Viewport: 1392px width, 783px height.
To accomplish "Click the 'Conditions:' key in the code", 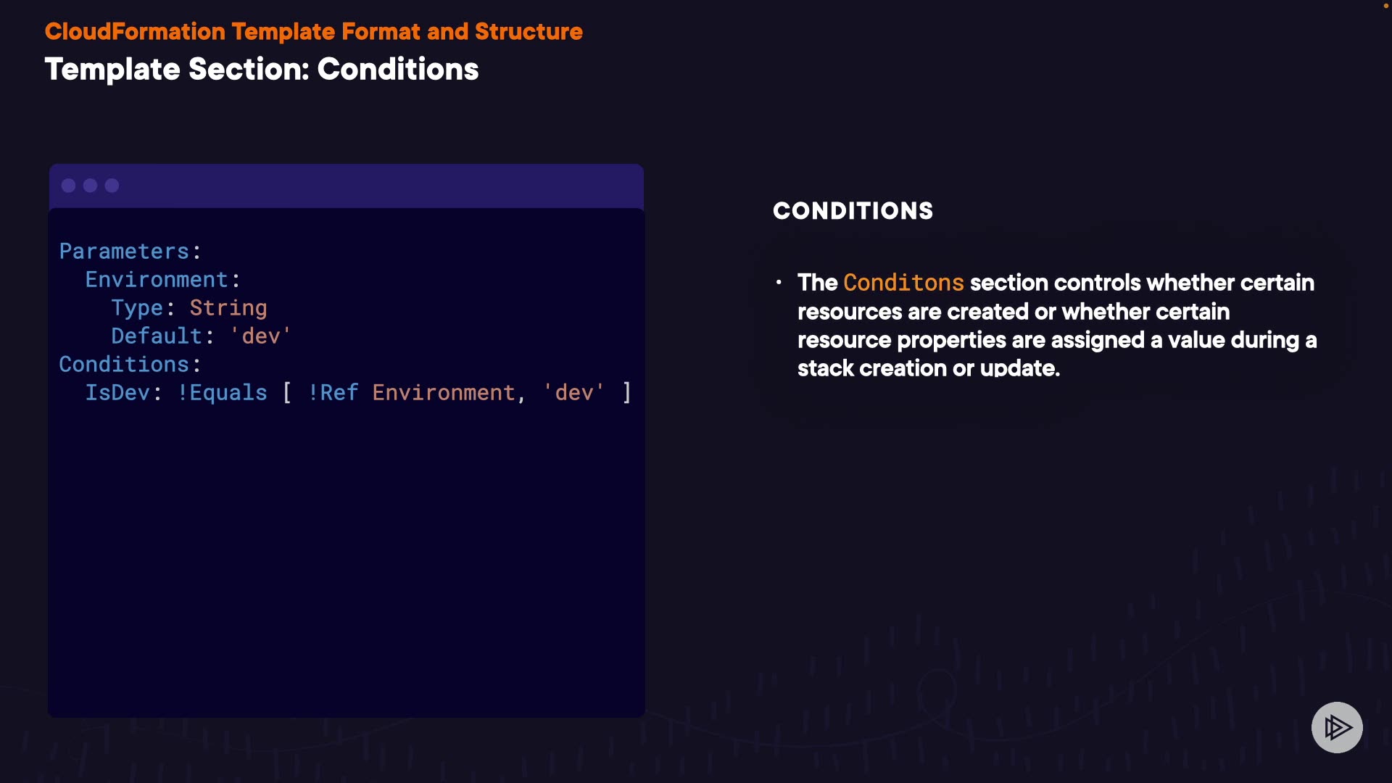I will click(x=130, y=365).
